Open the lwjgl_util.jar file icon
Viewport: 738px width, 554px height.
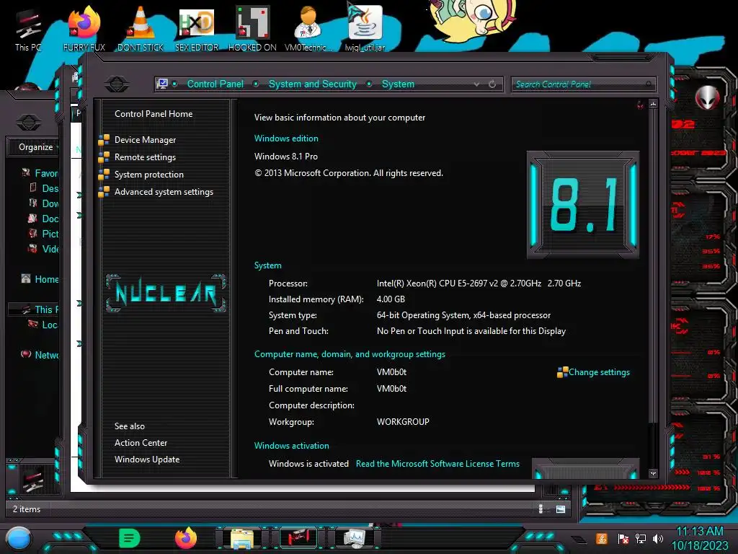(365, 27)
